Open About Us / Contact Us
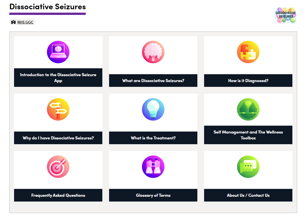 248,195
